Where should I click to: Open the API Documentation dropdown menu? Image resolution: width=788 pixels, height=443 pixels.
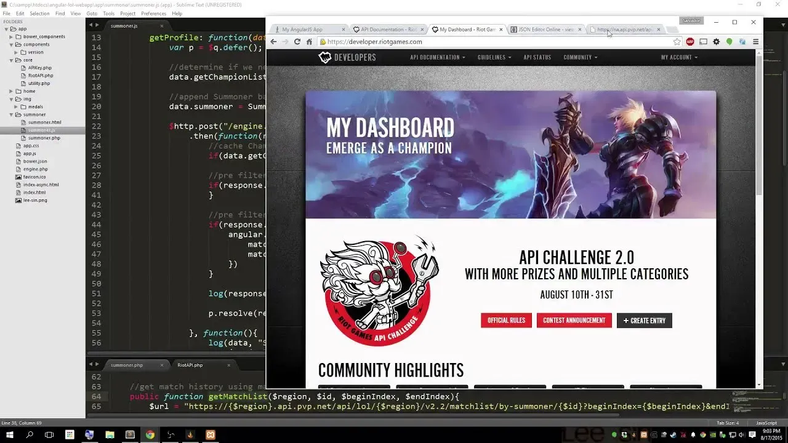coord(437,57)
